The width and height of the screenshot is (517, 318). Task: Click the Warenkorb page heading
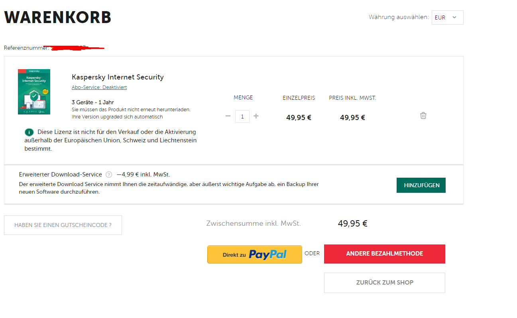58,17
